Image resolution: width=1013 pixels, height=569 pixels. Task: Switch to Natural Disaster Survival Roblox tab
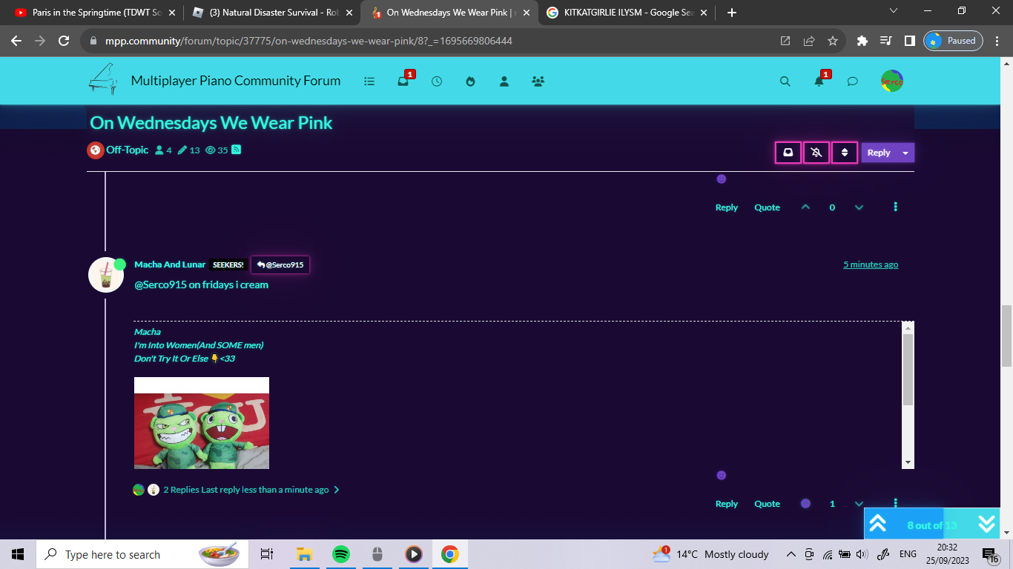coord(271,13)
